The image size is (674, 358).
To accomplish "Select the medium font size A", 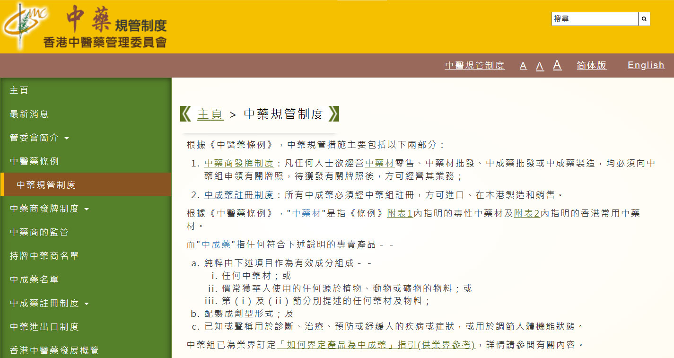I will point(540,66).
